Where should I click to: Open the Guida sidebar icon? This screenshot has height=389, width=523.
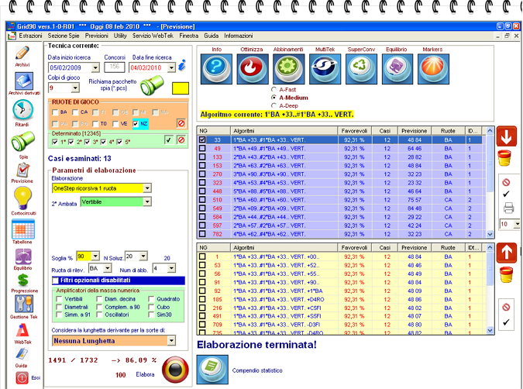coord(22,354)
